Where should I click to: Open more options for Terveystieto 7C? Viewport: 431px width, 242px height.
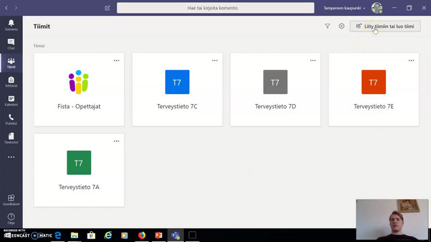pyautogui.click(x=215, y=61)
